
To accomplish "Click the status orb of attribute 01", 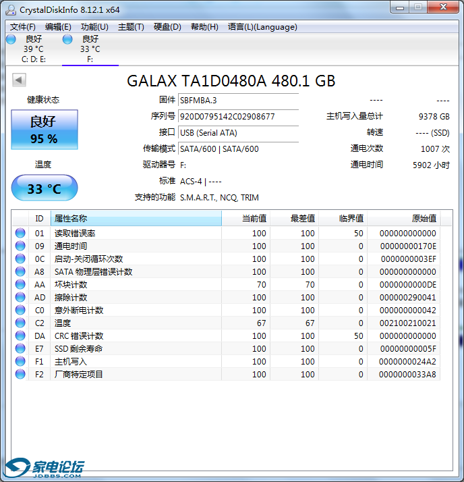I will tap(20, 233).
